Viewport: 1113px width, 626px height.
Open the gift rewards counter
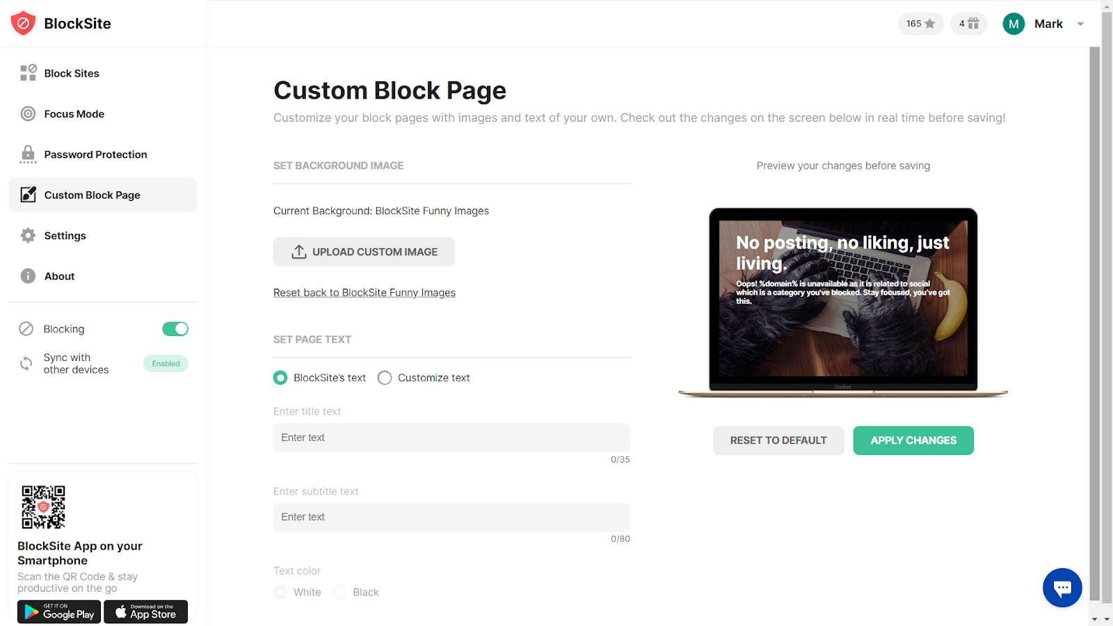pyautogui.click(x=969, y=24)
